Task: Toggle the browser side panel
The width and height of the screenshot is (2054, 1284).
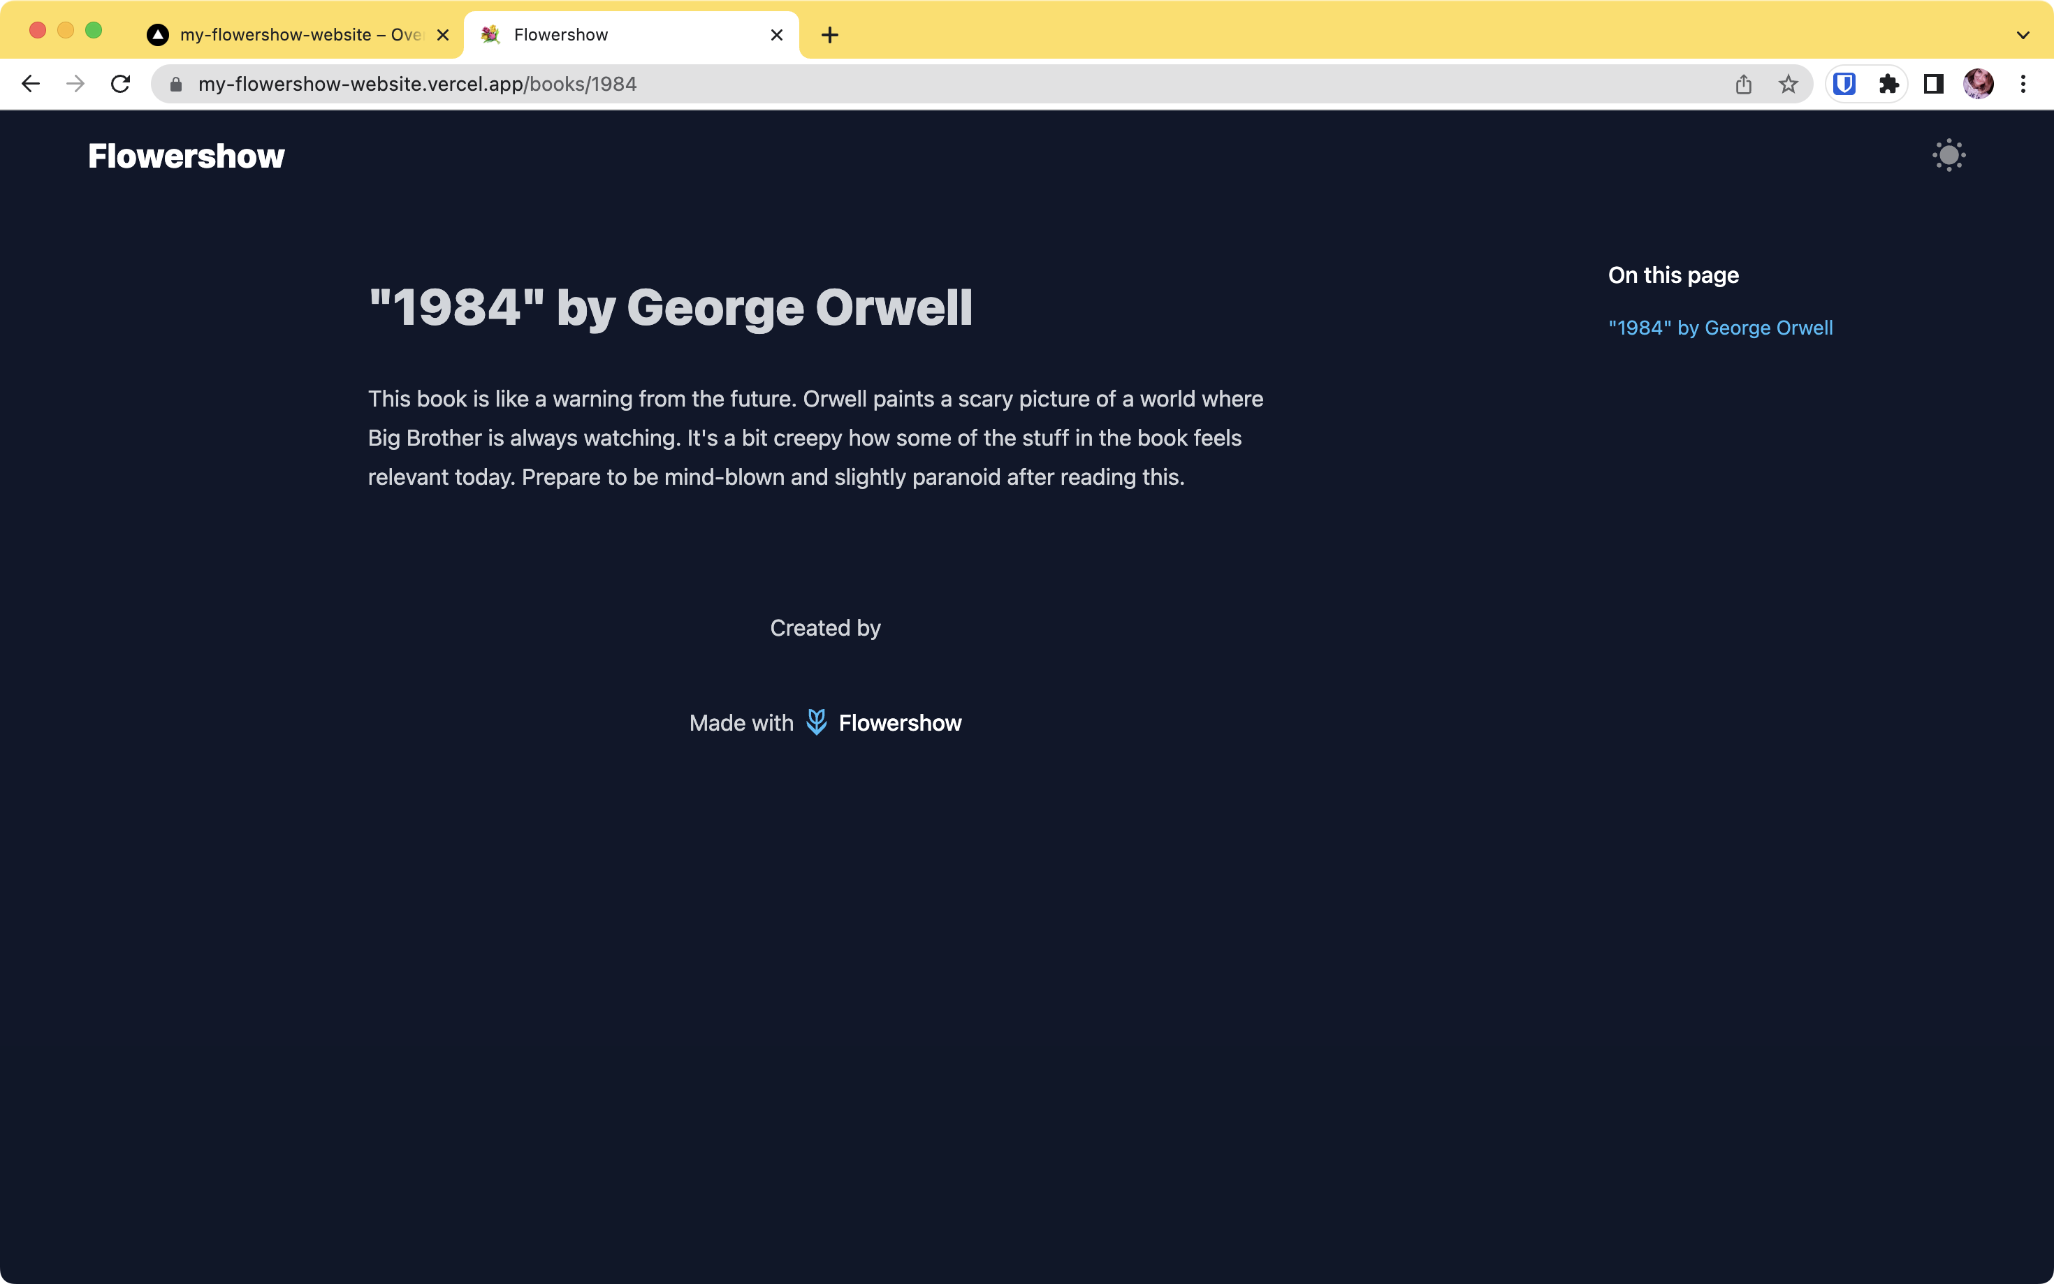Action: point(1933,84)
